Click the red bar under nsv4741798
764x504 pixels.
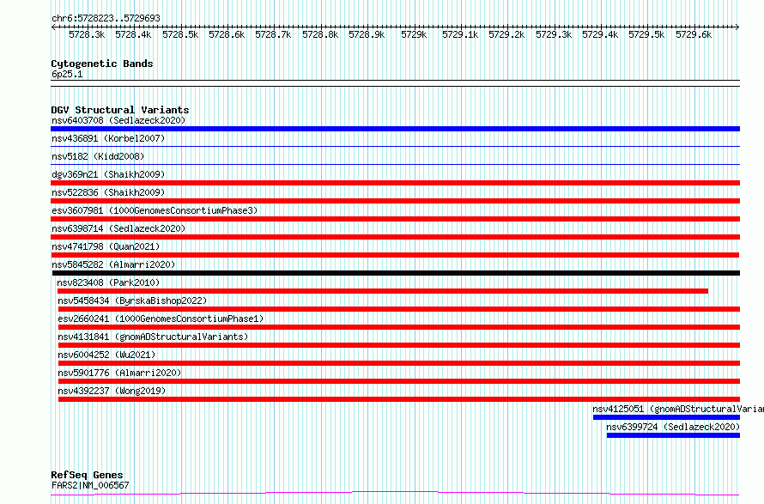[395, 255]
